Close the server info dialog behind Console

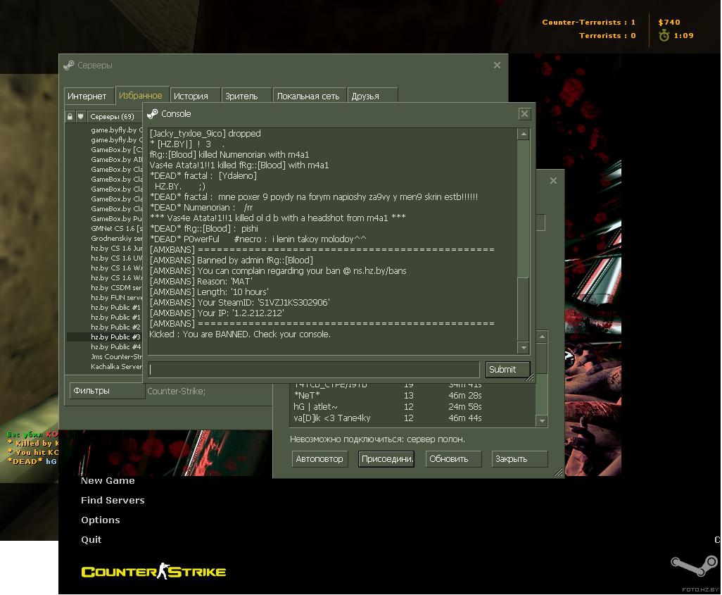tap(554, 181)
